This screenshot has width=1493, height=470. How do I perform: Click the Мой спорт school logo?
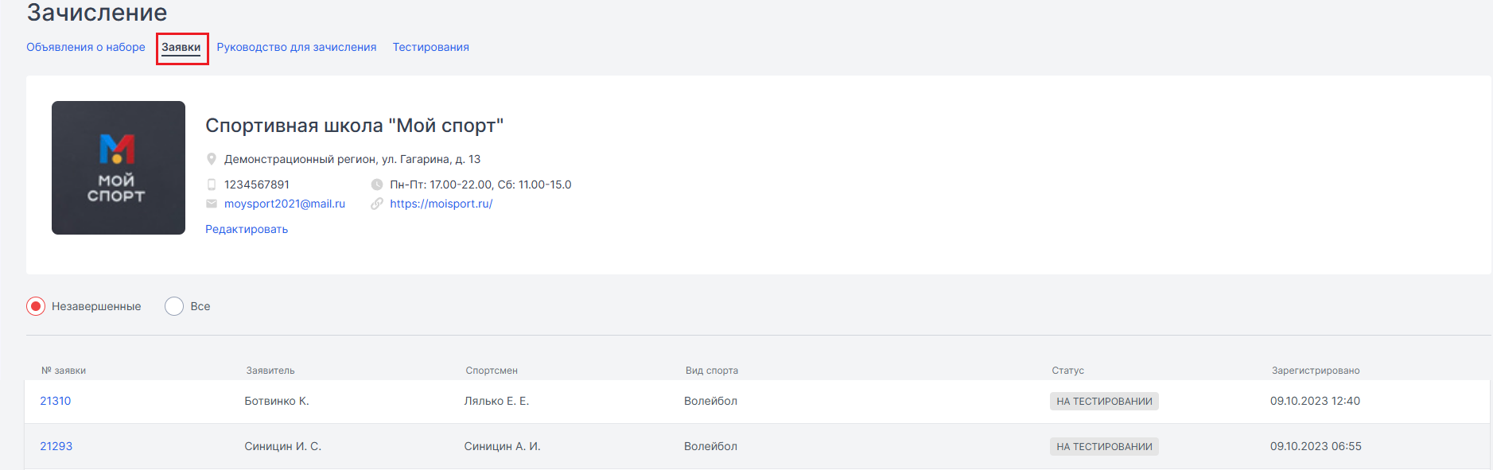119,168
